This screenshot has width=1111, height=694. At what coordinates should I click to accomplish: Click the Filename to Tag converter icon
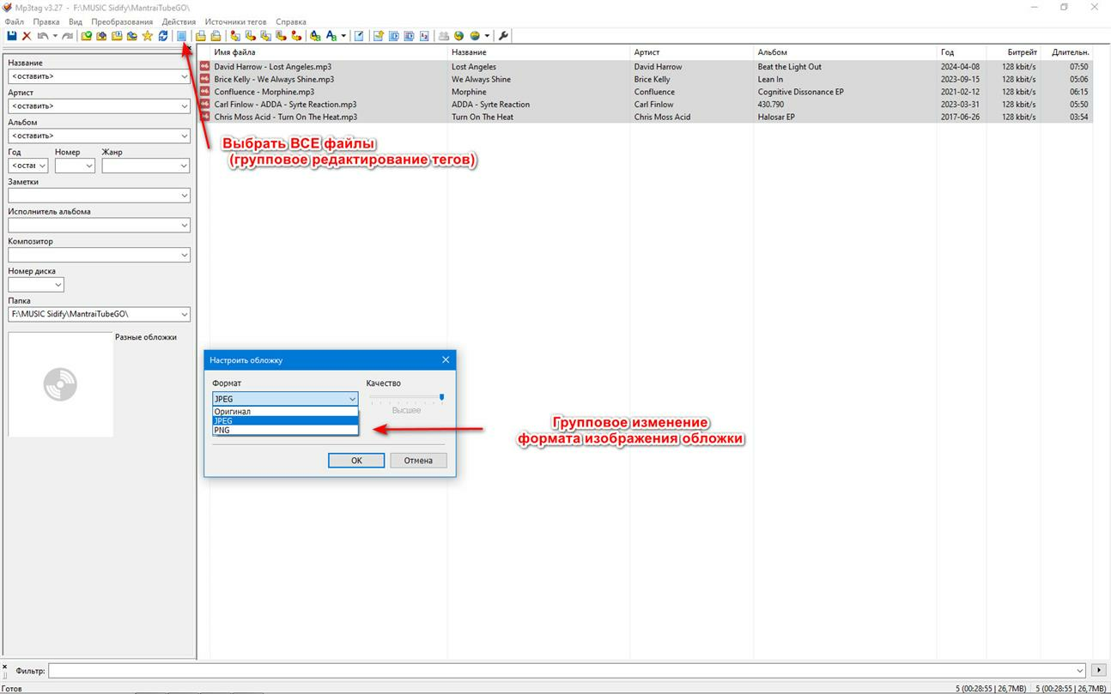click(x=250, y=36)
